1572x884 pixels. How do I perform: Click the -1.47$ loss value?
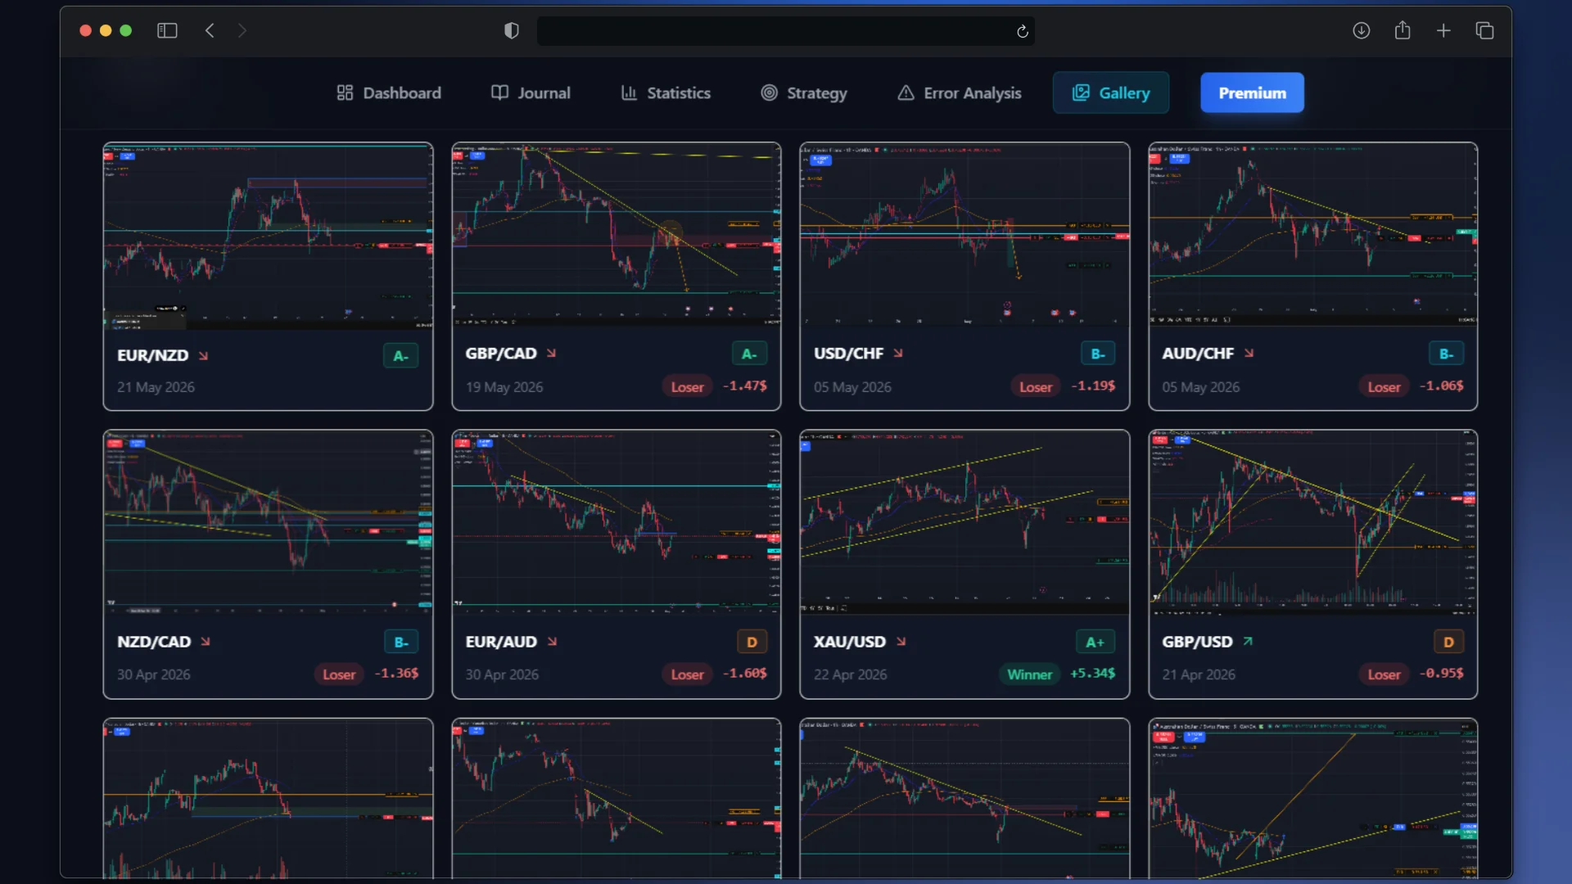click(x=744, y=386)
